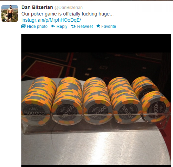Click the red felt table area in photo
This screenshot has width=173, height=167.
(x=44, y=69)
